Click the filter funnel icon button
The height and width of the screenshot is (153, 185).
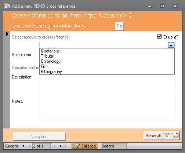pyautogui.click(x=167, y=135)
